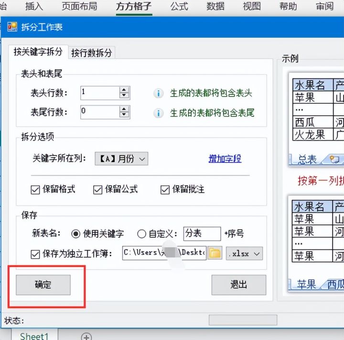This screenshot has height=340, width=344.
Task: Click 状态: label in status bar
Action: pyautogui.click(x=14, y=321)
